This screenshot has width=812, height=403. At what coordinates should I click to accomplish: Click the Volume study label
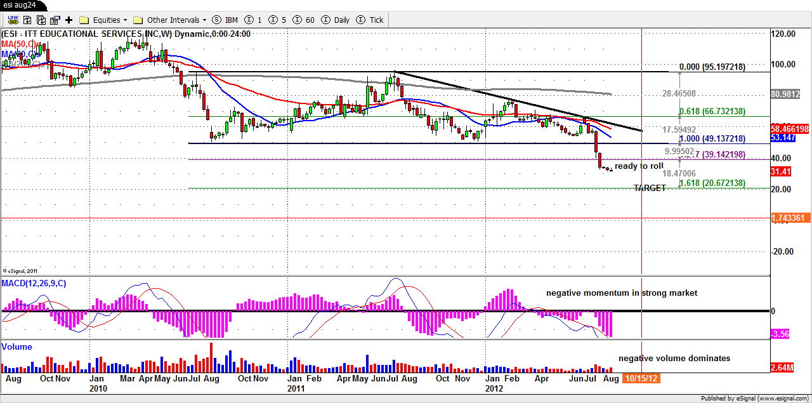pos(17,347)
